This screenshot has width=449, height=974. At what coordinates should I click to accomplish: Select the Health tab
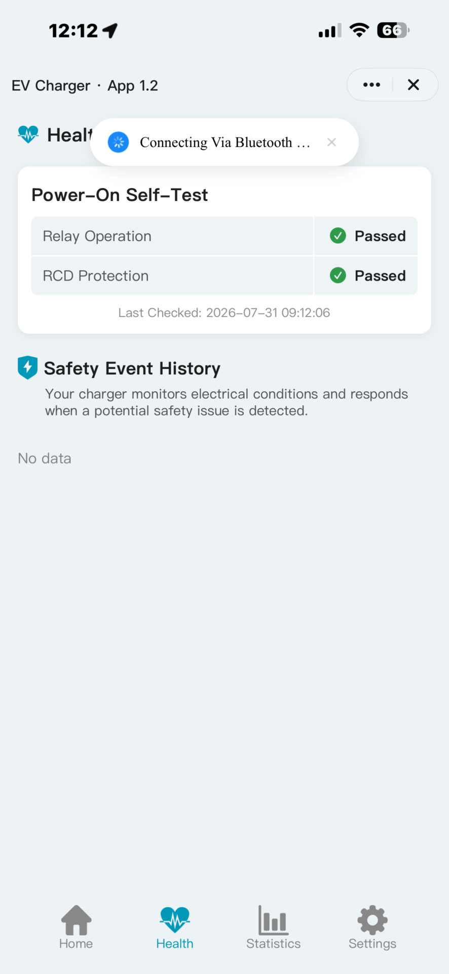[x=175, y=928]
